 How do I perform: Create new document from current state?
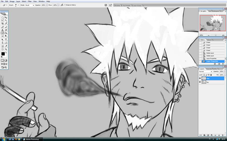point(215,64)
